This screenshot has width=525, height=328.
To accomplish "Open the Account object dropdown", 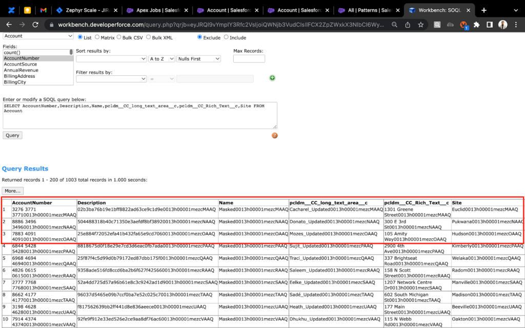I will (x=38, y=36).
